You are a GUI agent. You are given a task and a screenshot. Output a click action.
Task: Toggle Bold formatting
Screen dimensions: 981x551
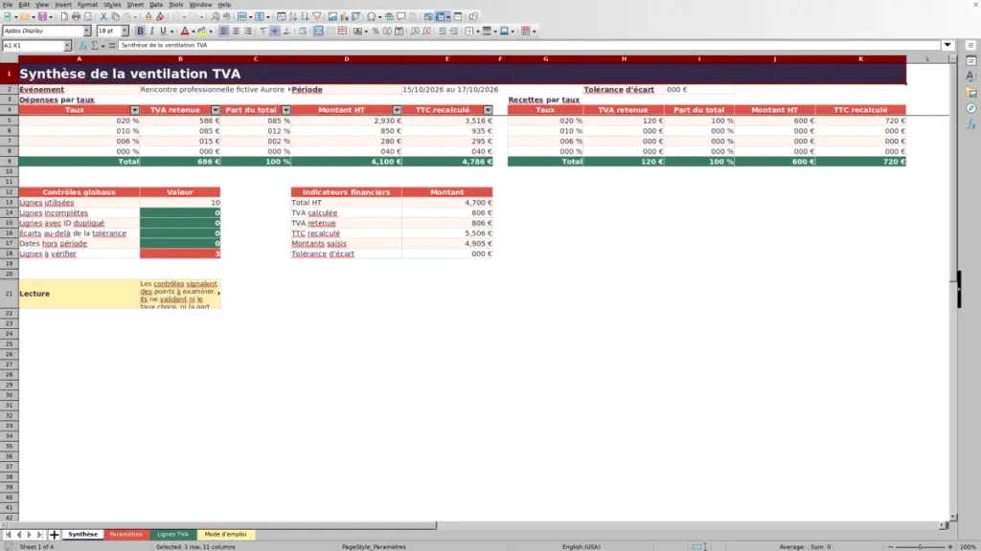140,31
